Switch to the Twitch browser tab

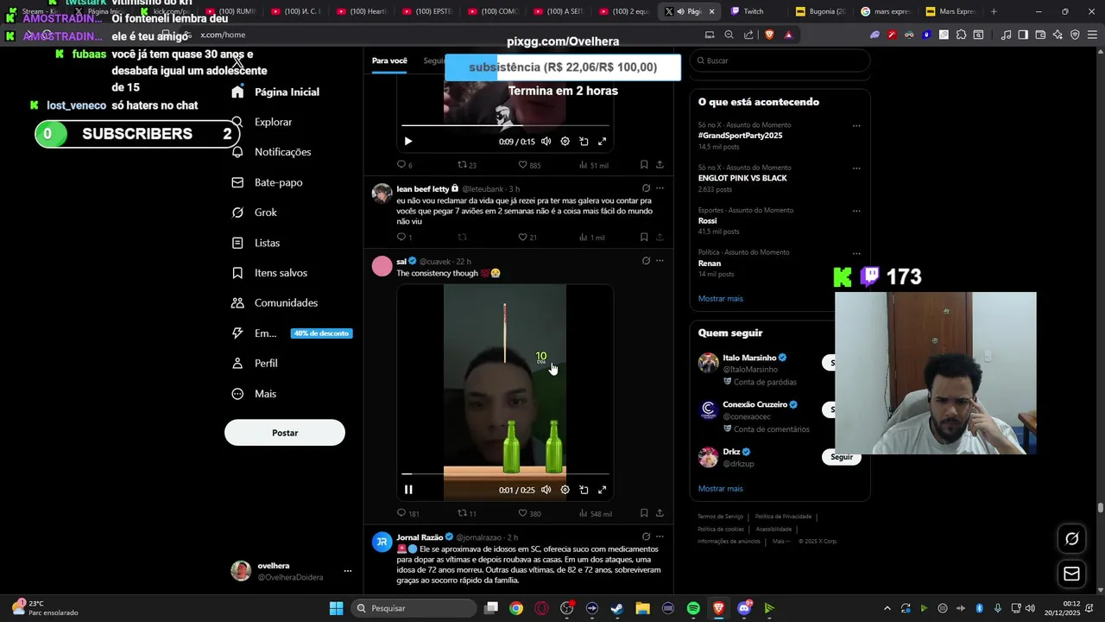pyautogui.click(x=753, y=11)
